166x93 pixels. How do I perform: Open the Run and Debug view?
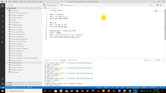(x=3, y=21)
